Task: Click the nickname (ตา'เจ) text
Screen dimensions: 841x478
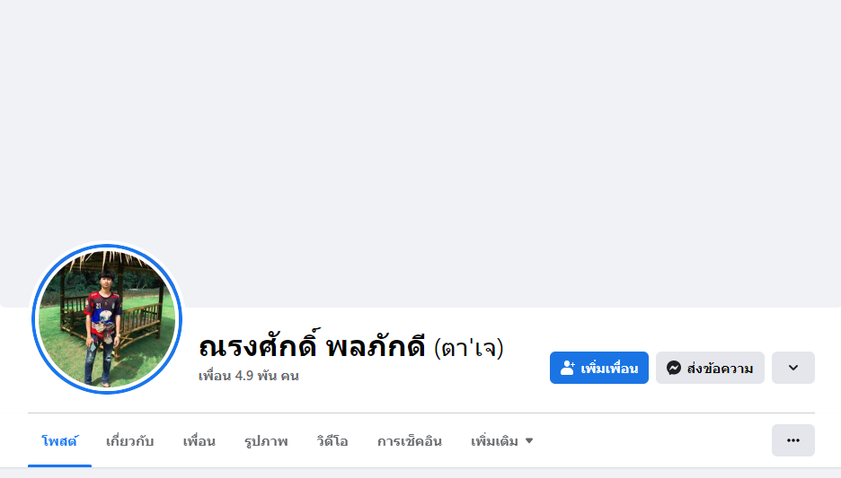Action: [468, 347]
